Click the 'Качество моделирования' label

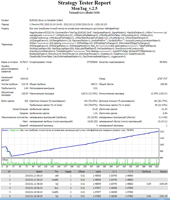(112, 62)
